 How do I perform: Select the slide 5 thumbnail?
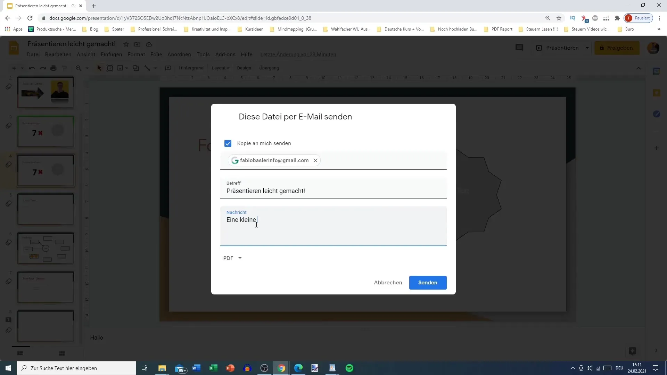pos(46,209)
